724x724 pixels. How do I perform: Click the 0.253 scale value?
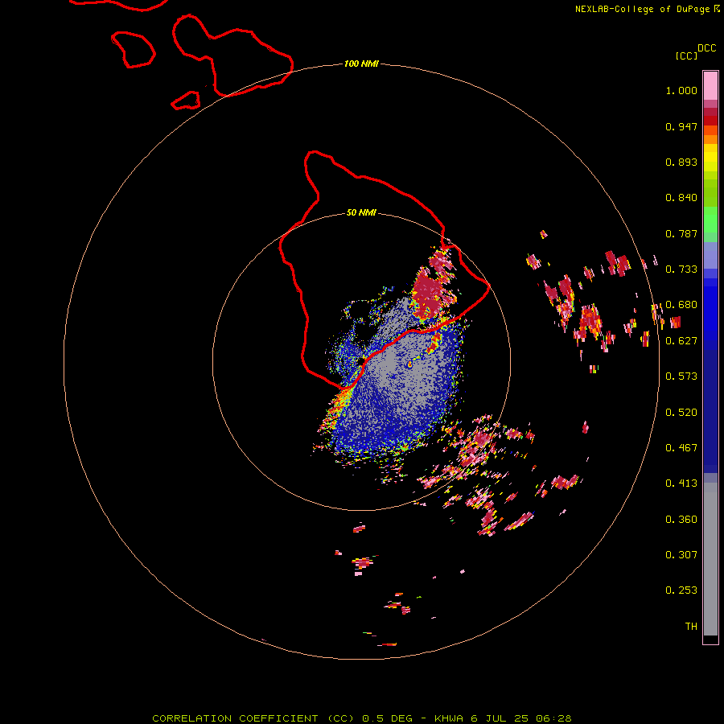click(681, 590)
